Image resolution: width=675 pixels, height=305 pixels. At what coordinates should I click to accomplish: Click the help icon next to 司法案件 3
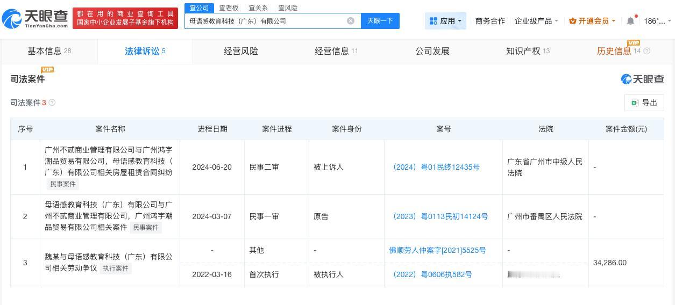coord(52,103)
